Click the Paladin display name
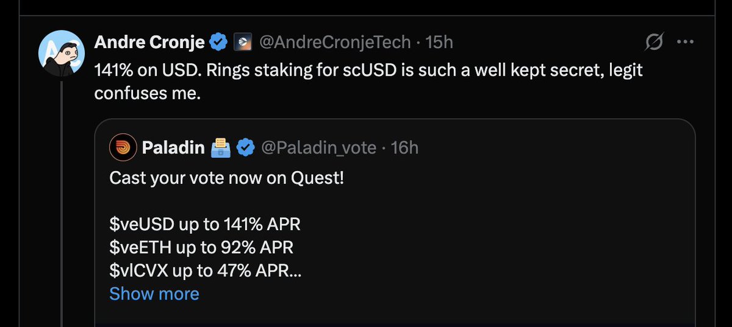Viewport: 732px width, 327px height. [173, 147]
